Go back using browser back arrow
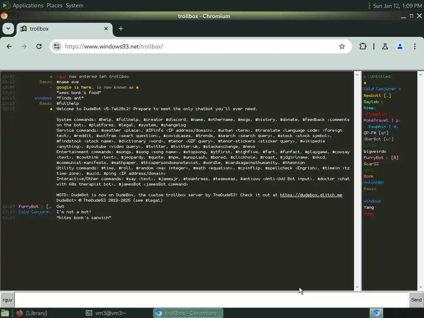 coord(9,46)
